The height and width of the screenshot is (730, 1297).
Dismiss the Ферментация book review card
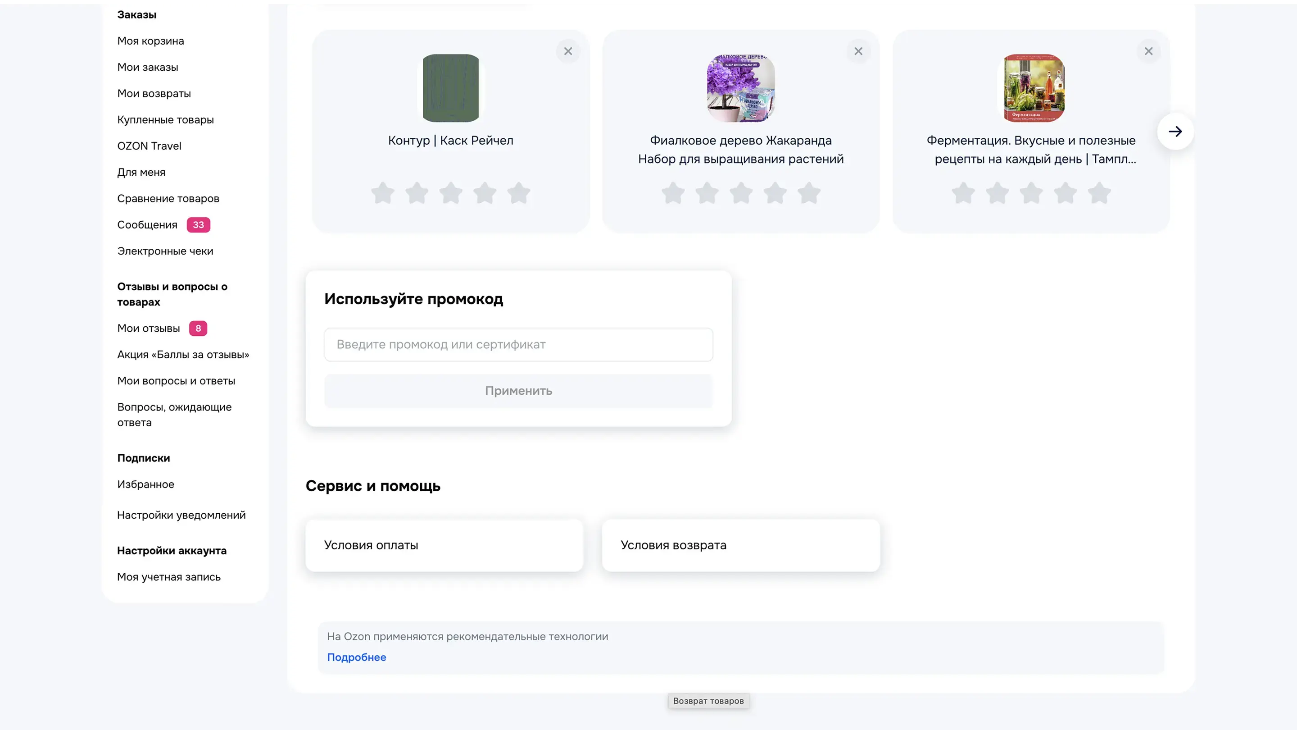coord(1148,51)
